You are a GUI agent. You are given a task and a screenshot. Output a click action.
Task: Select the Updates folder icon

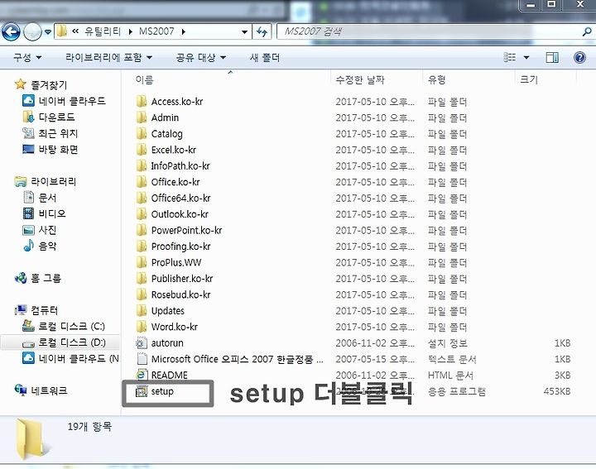click(142, 310)
